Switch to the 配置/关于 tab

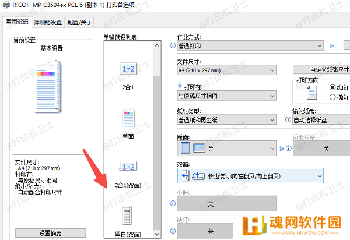79,23
